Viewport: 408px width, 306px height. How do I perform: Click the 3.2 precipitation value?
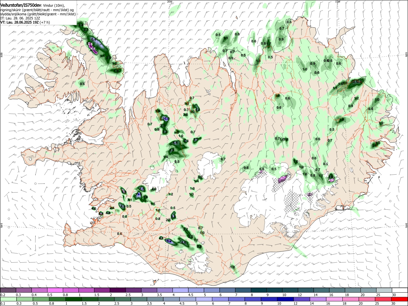[x=165, y=132]
